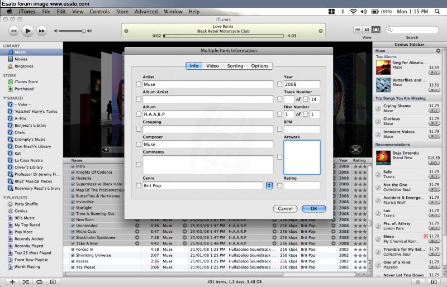The height and width of the screenshot is (287, 447).
Task: Enable the Artwork checkbox
Action: pyautogui.click(x=280, y=157)
